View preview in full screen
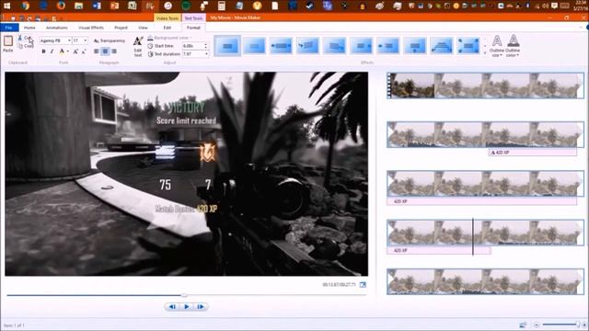Image resolution: width=589 pixels, height=331 pixels. coord(363,285)
